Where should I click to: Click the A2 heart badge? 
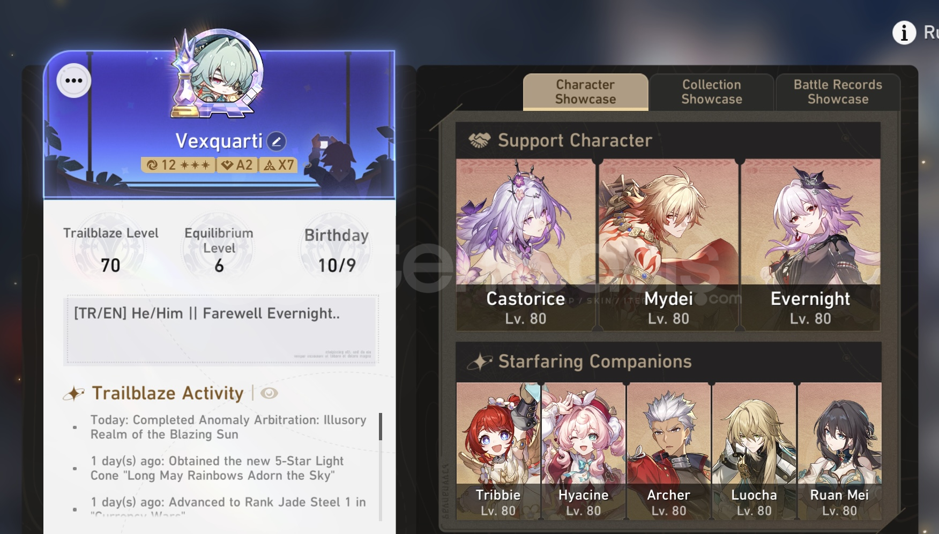237,164
